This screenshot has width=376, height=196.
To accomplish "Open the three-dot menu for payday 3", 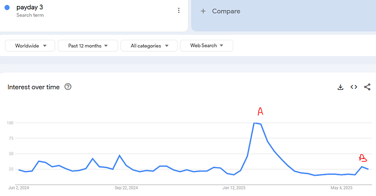I will pyautogui.click(x=179, y=10).
